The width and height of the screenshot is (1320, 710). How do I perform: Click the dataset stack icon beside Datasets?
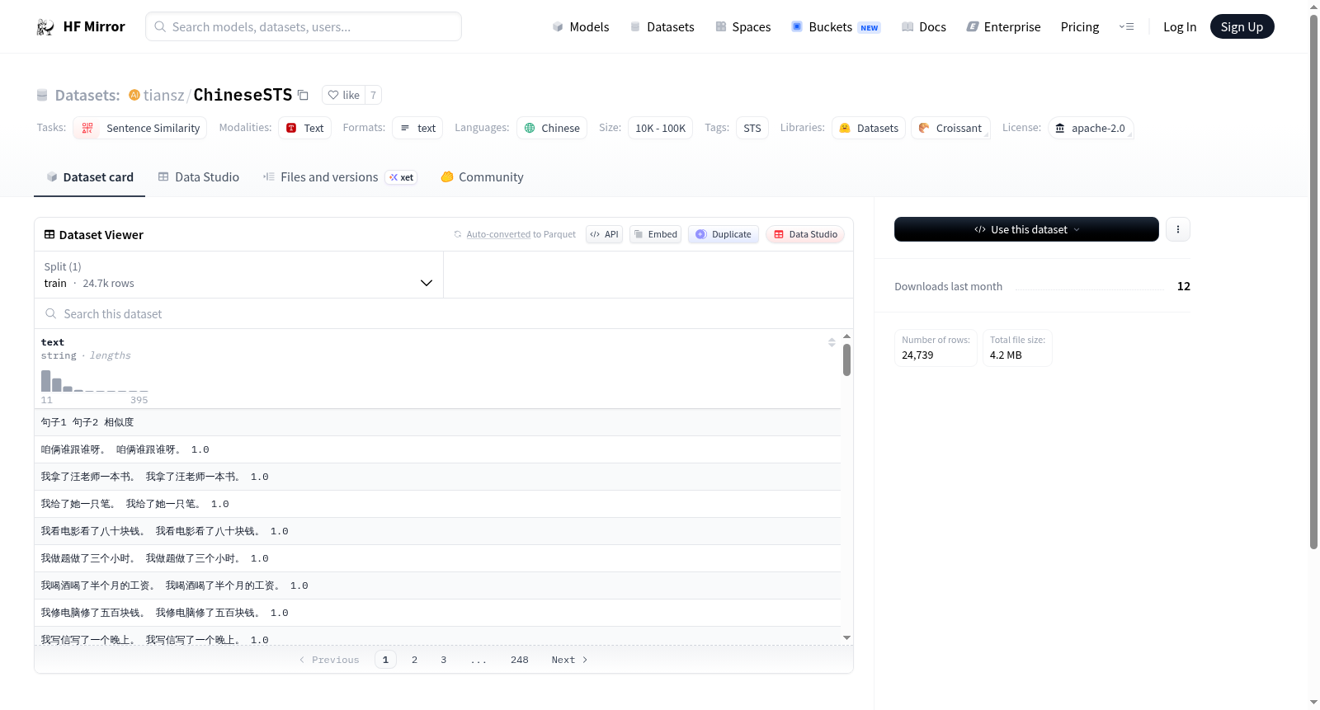coord(42,95)
